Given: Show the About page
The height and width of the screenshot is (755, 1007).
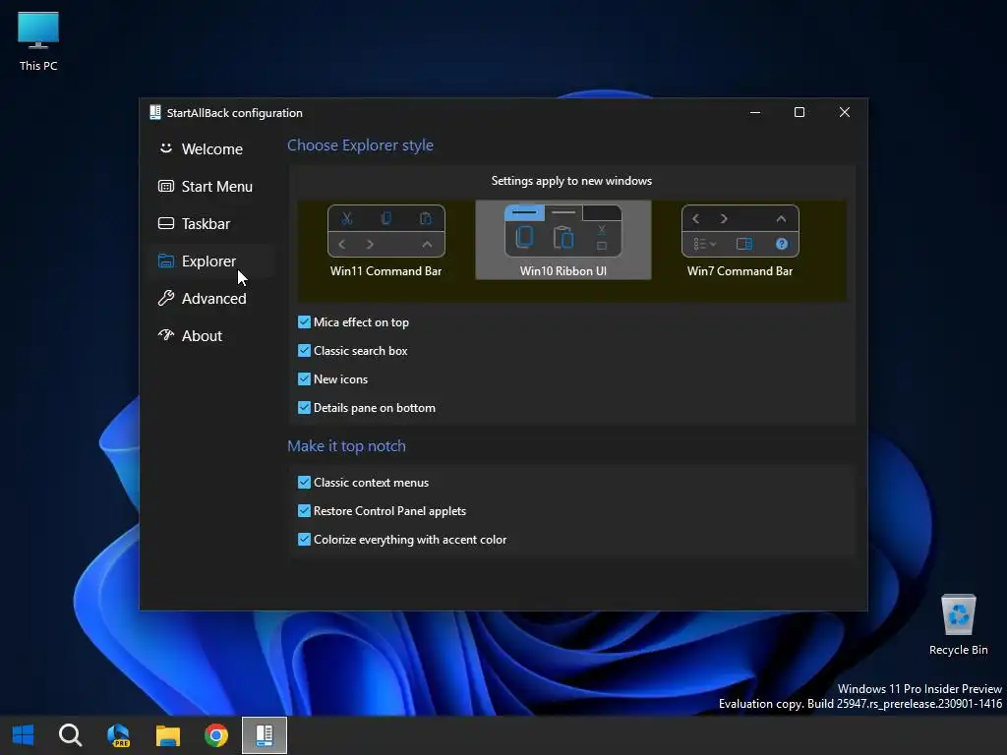Looking at the screenshot, I should (212, 336).
